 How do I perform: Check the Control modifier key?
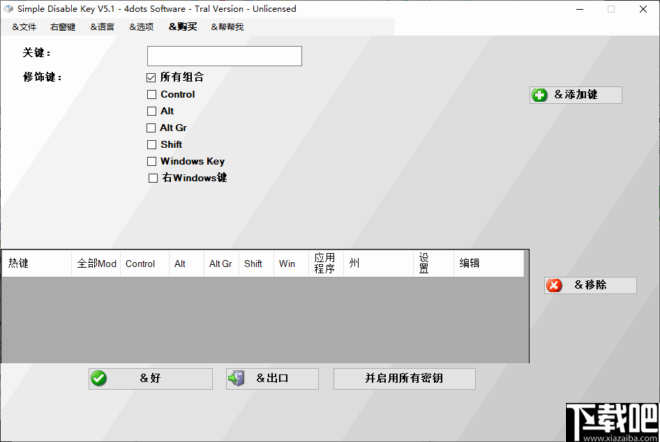click(151, 94)
